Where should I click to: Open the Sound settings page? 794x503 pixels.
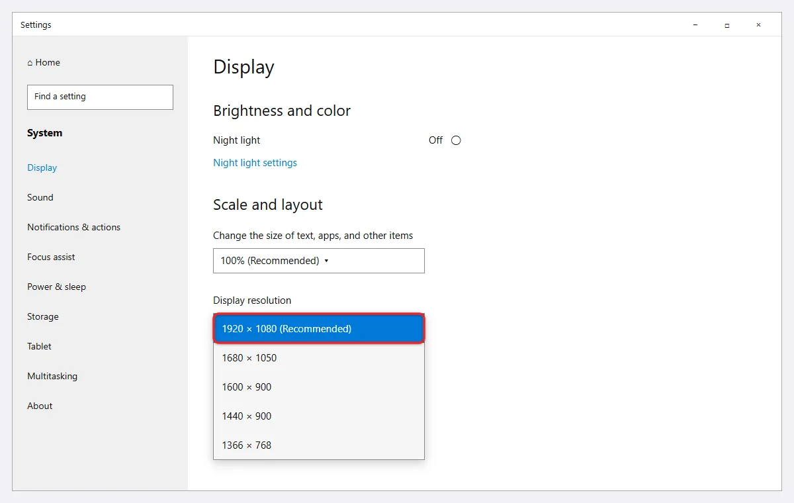[x=40, y=197]
